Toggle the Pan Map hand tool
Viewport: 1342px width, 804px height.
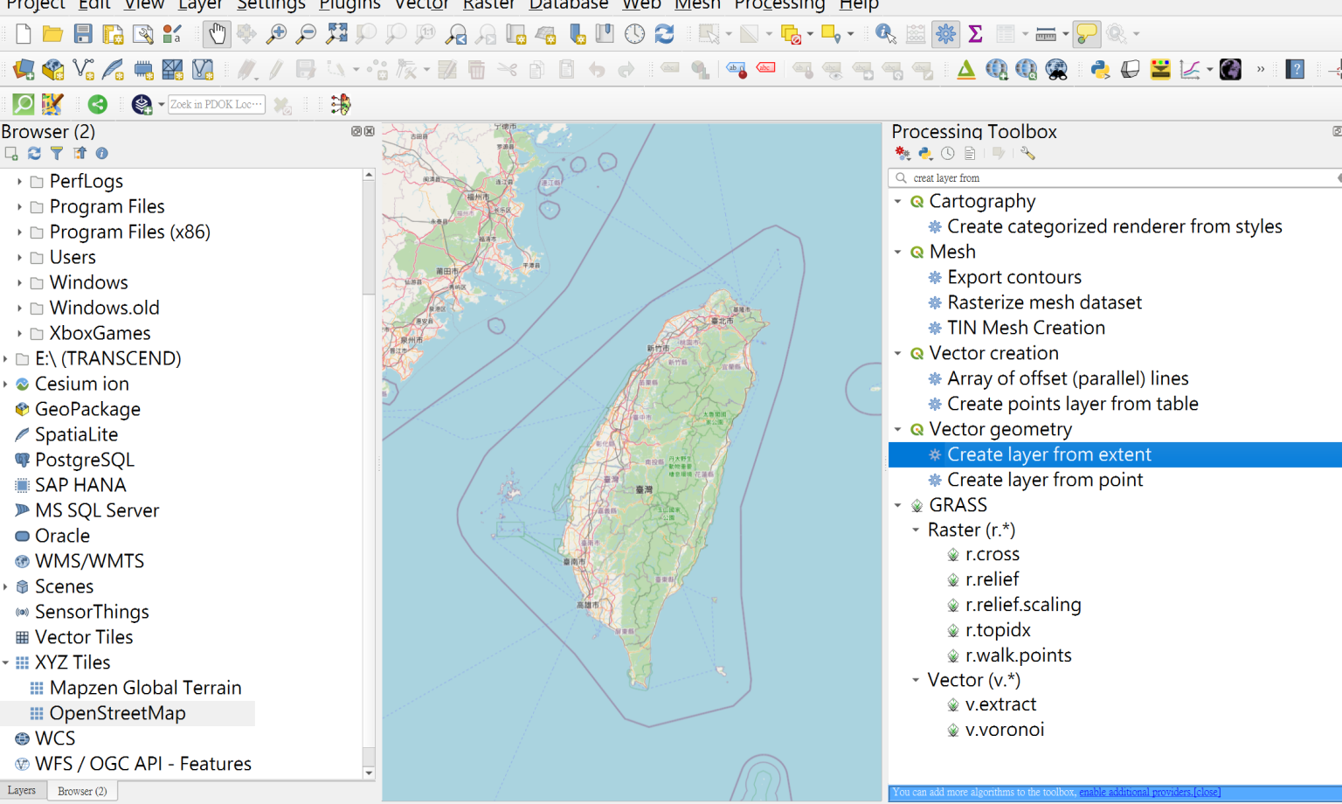coord(217,34)
